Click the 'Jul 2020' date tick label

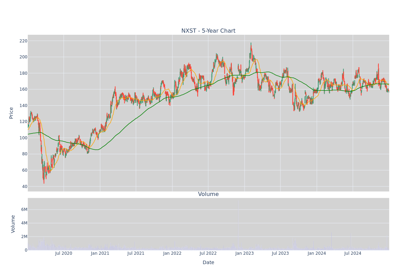coord(64,253)
